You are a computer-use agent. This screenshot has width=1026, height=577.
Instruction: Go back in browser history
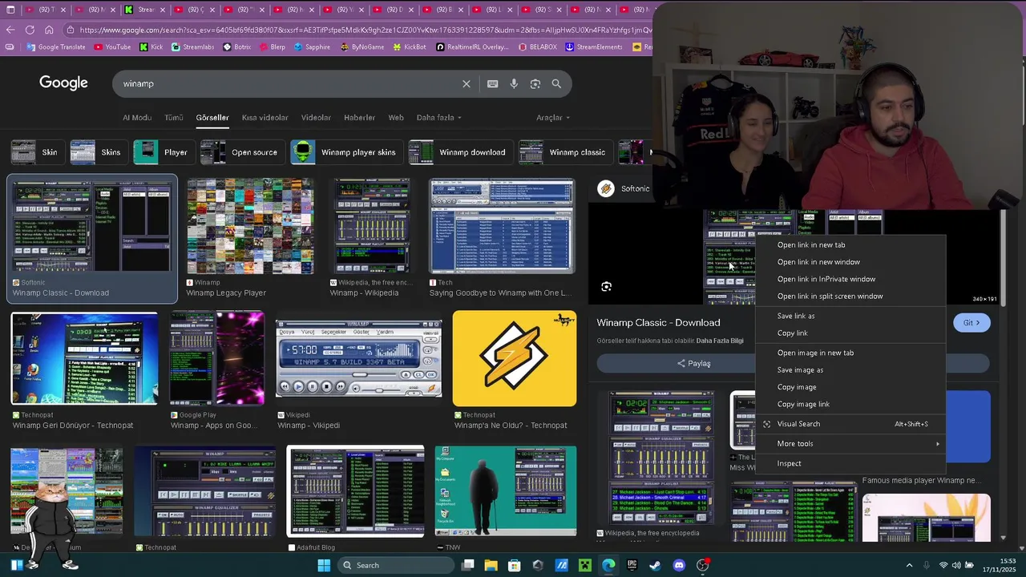[10, 30]
